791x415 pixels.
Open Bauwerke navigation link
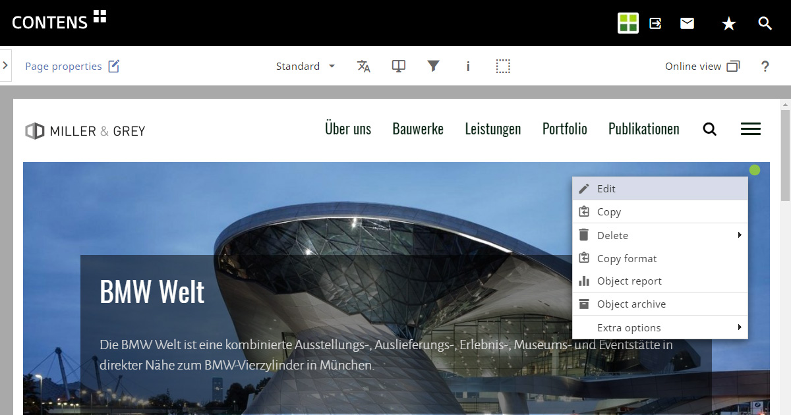pos(418,129)
